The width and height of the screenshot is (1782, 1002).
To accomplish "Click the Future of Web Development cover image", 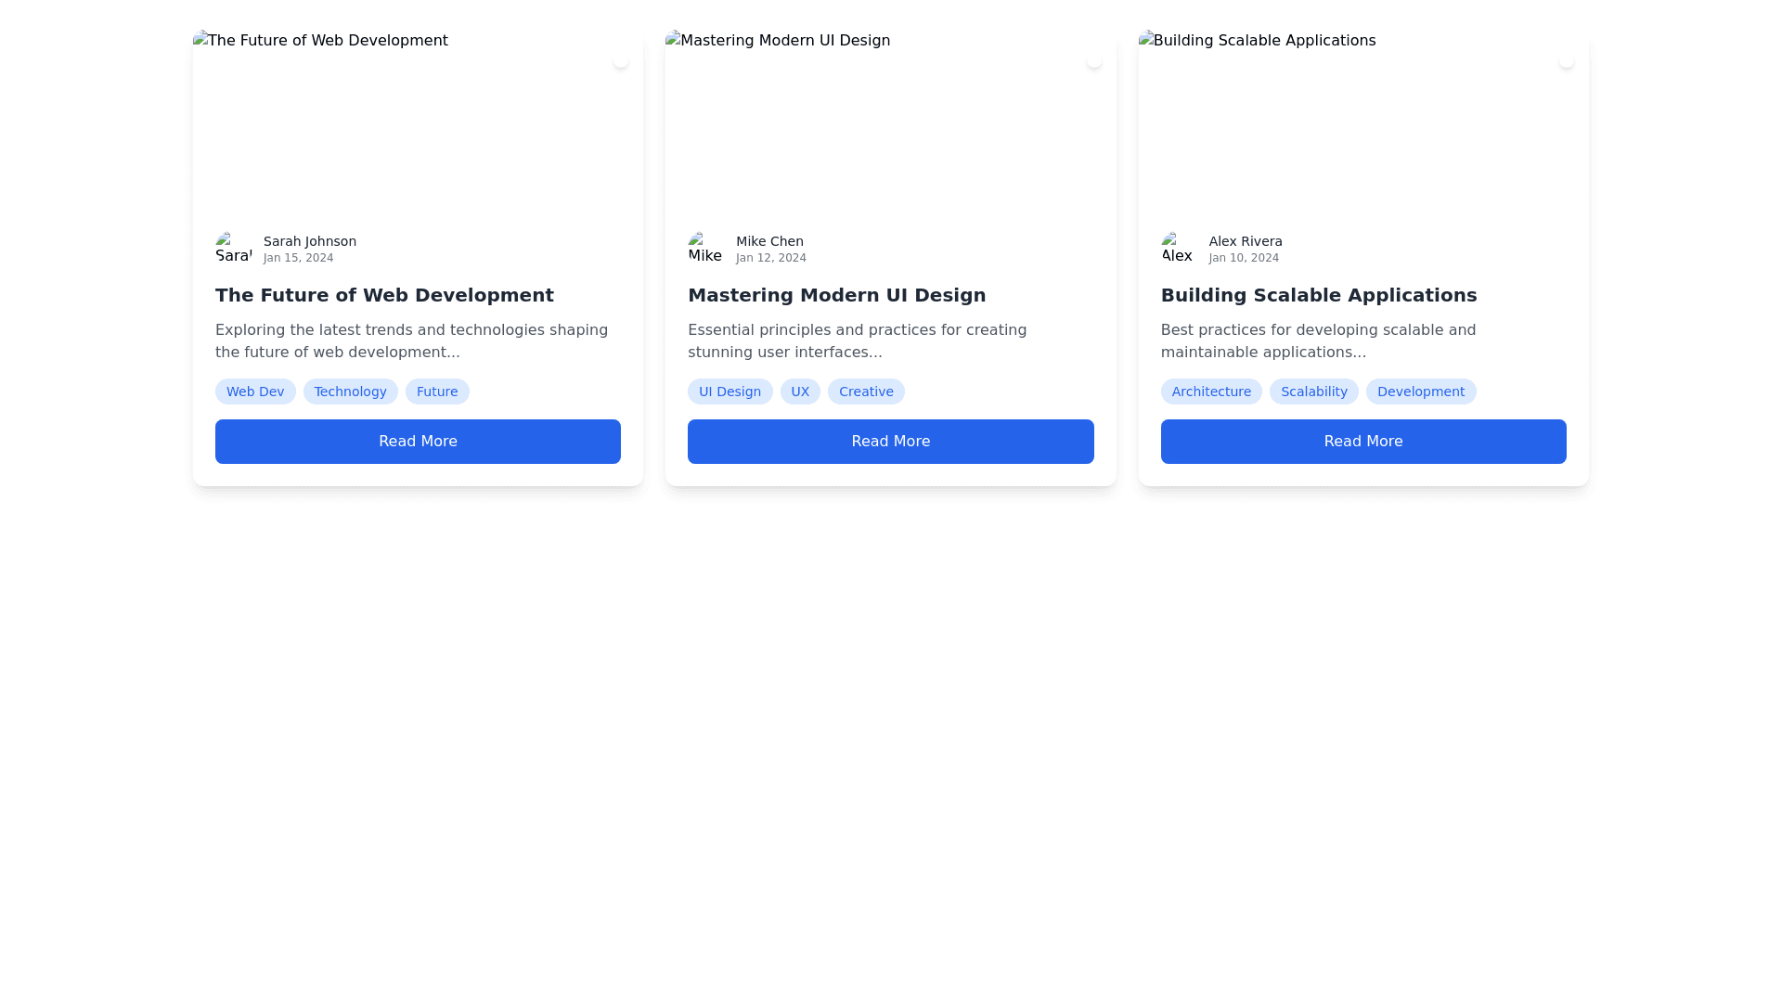I will [x=418, y=121].
